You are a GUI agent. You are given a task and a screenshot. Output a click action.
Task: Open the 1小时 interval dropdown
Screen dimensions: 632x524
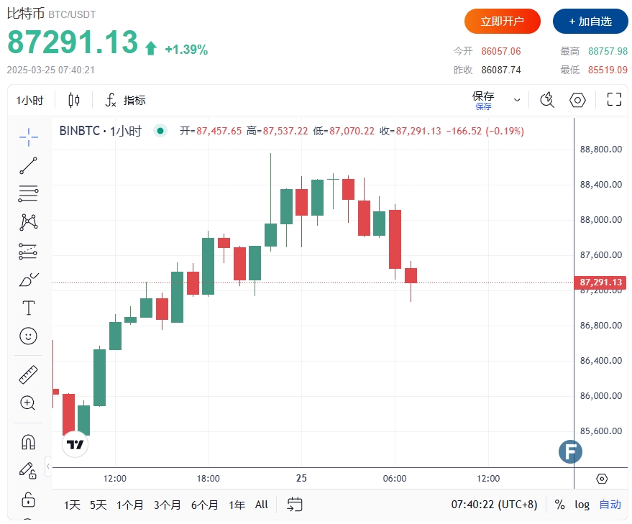29,101
